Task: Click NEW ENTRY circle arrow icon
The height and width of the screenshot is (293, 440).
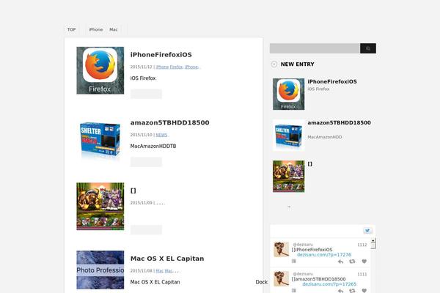Action: [x=274, y=64]
